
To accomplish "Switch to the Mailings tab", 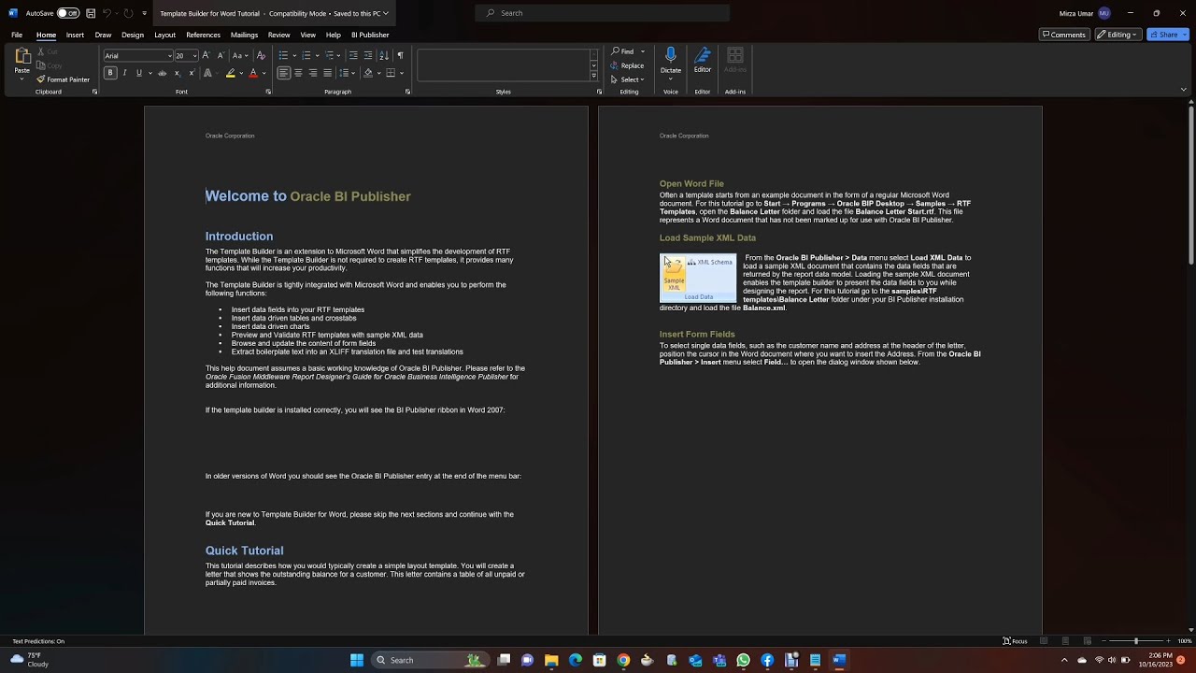I will [244, 35].
